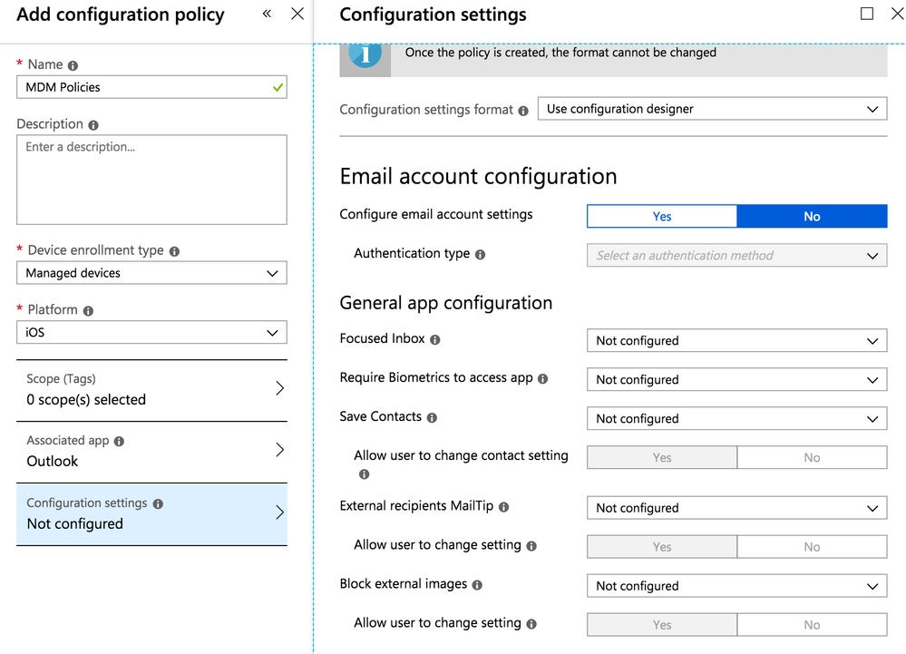Click info icon for MailTip change setting
The width and height of the screenshot is (906, 654).
[531, 546]
